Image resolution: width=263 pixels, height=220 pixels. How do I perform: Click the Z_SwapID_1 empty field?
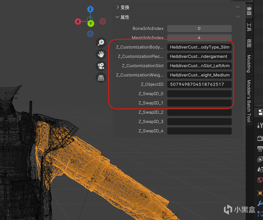pos(199,103)
